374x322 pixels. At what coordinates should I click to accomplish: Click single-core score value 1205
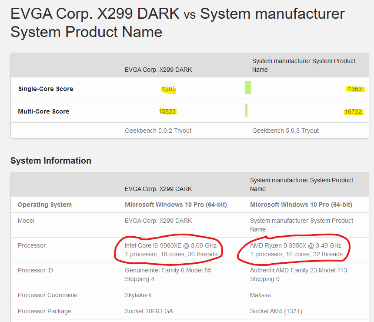[169, 89]
